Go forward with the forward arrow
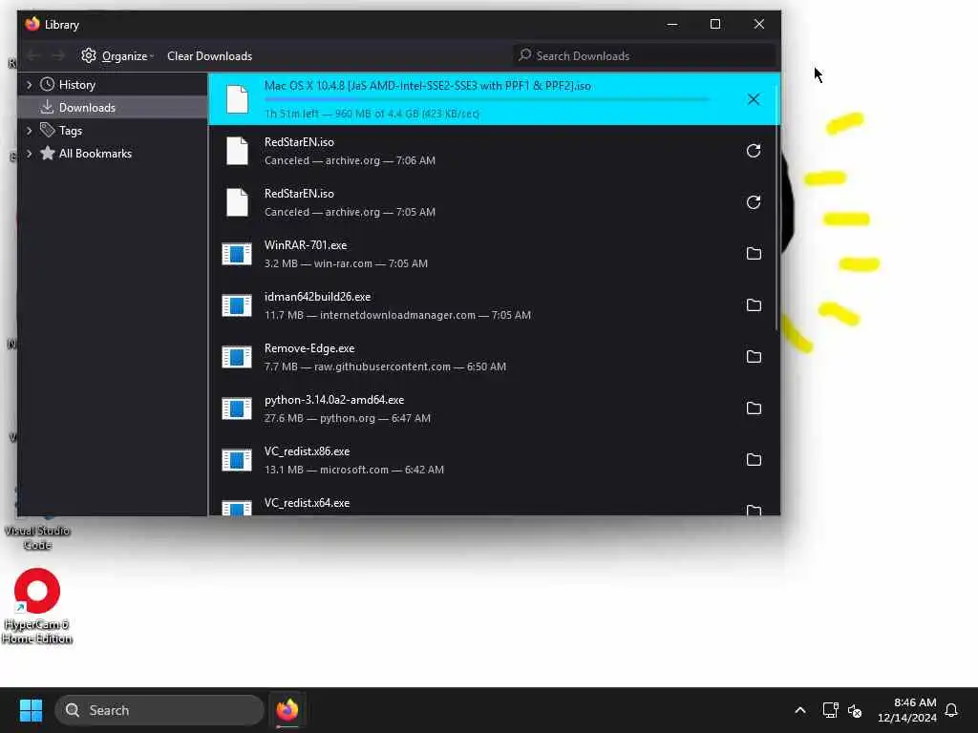The width and height of the screenshot is (978, 733). pyautogui.click(x=58, y=56)
